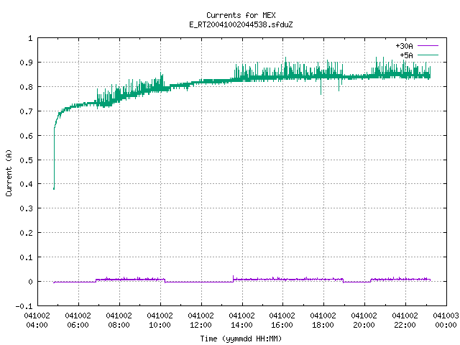The width and height of the screenshot is (460, 345).
Task: Click the y-axis label 'Current (A)'
Action: click(9, 172)
